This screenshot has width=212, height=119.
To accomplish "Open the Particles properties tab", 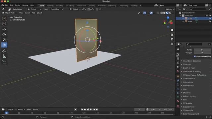I will (178, 85).
